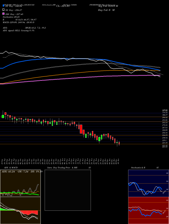Viewport: 169px width, 224px height.
Task: Open the blue Stochastics chart thumbnail
Action: click(148, 183)
